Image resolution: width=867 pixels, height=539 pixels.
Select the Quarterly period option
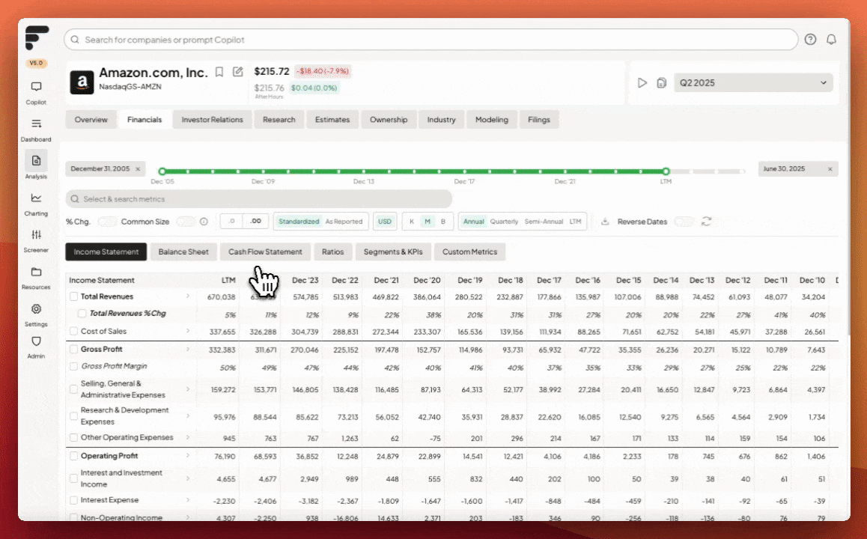click(x=505, y=222)
